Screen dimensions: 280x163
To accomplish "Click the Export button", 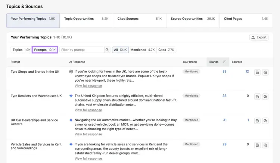I will 259,37.
